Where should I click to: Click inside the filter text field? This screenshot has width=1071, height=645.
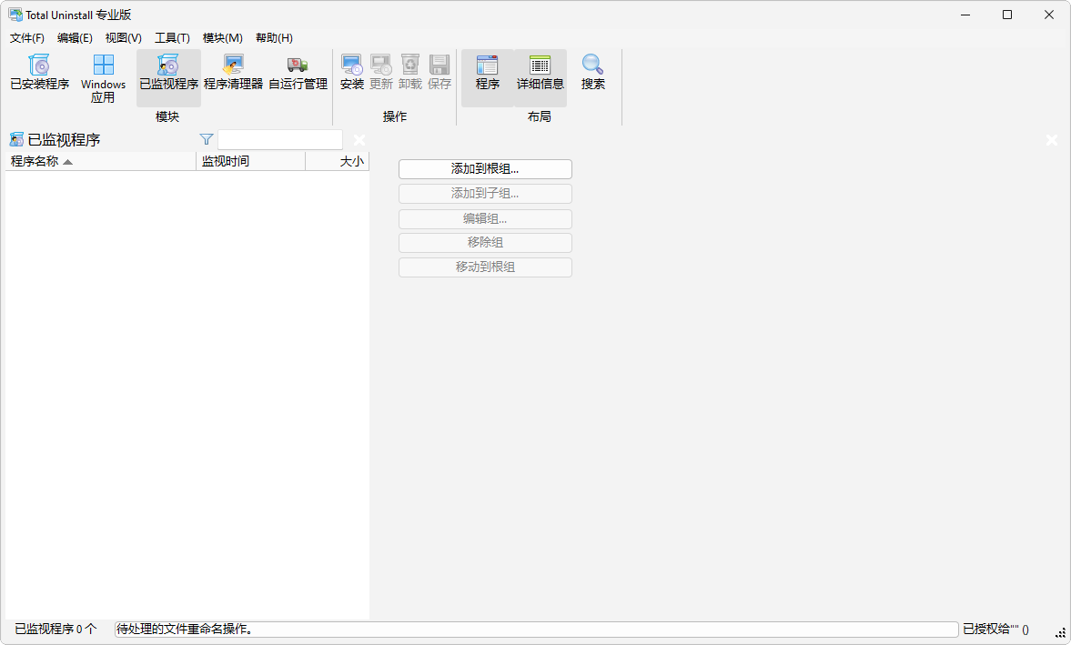(279, 139)
